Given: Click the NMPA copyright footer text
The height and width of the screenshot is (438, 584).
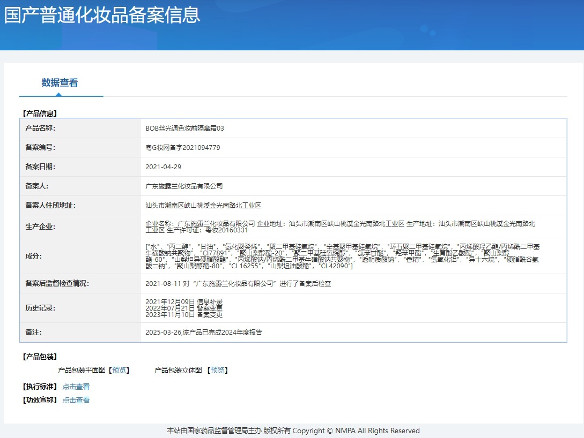Looking at the screenshot, I should point(293,431).
